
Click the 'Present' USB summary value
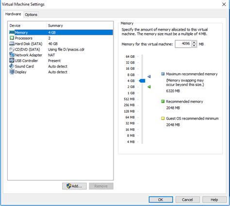click(54, 61)
